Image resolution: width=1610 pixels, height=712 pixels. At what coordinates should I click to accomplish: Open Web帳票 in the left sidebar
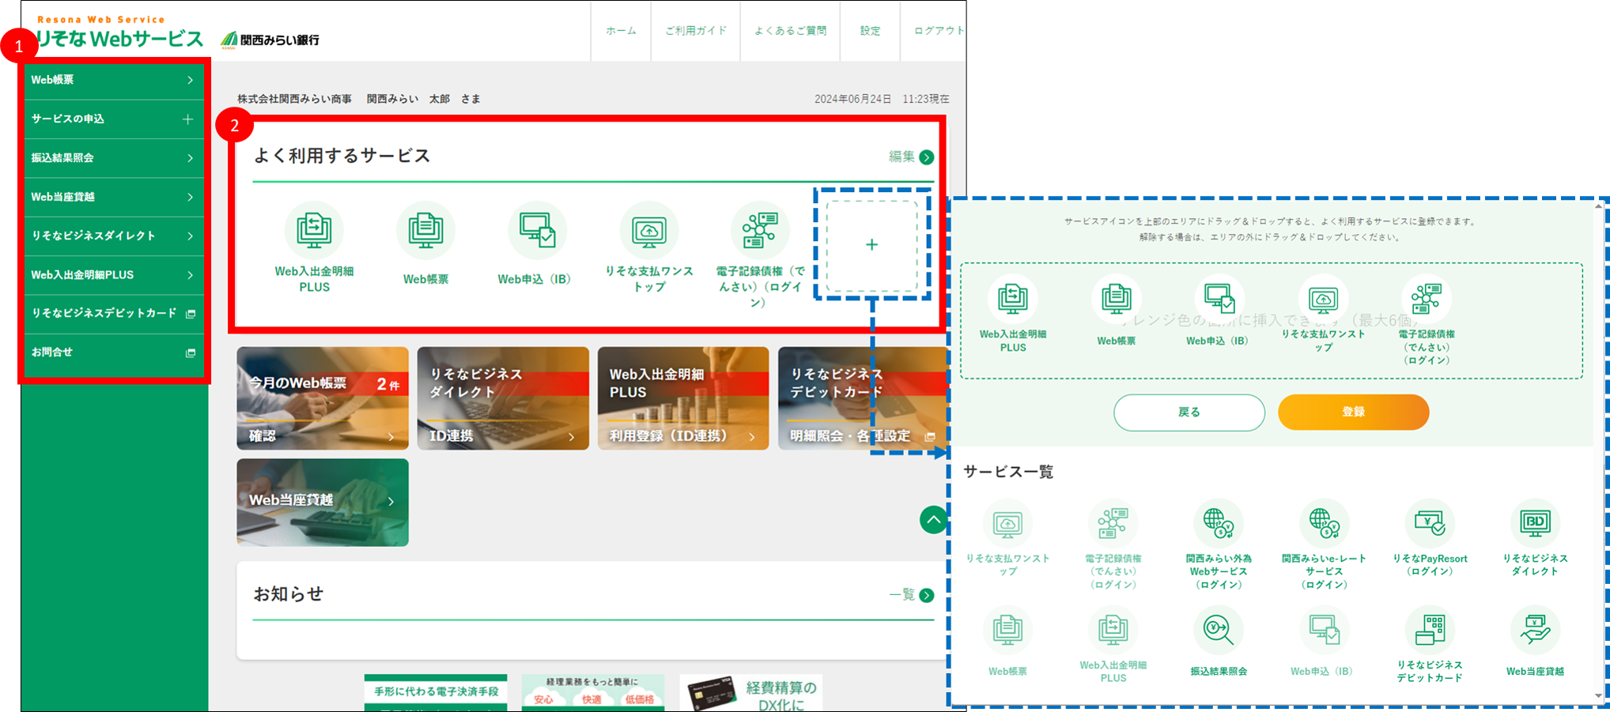click(x=114, y=80)
